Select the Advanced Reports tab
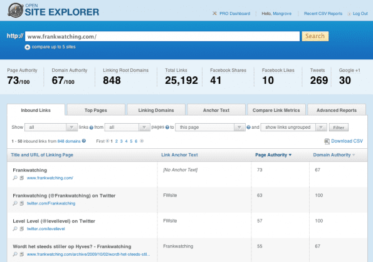Screen dimensions: 373x262 pos(337,110)
